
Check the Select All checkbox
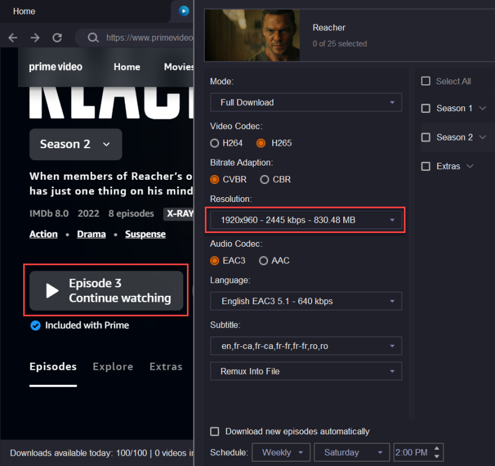[x=426, y=81]
